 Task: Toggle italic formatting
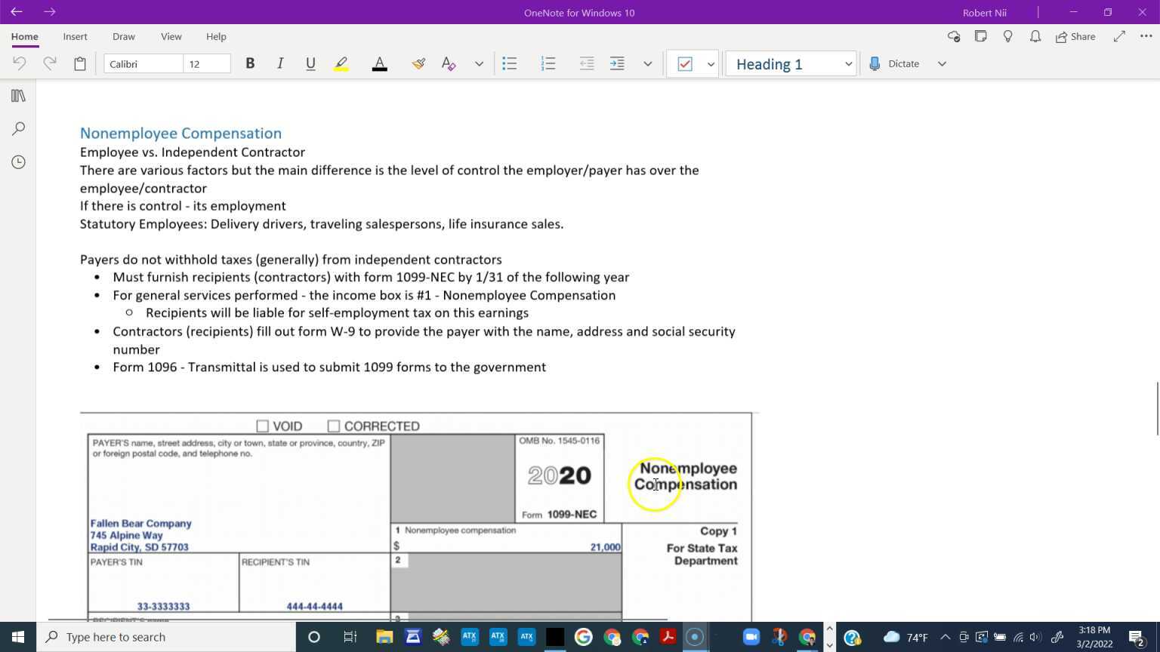point(280,63)
